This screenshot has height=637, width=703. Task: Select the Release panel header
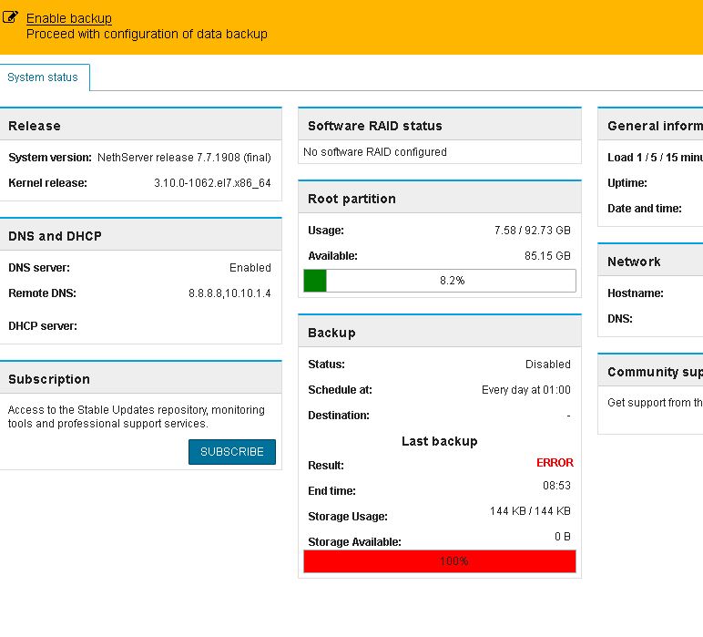click(141, 126)
